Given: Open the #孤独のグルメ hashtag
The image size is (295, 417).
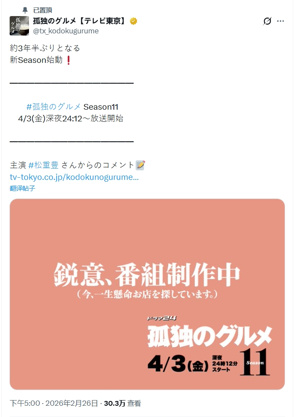Looking at the screenshot, I should [x=54, y=107].
